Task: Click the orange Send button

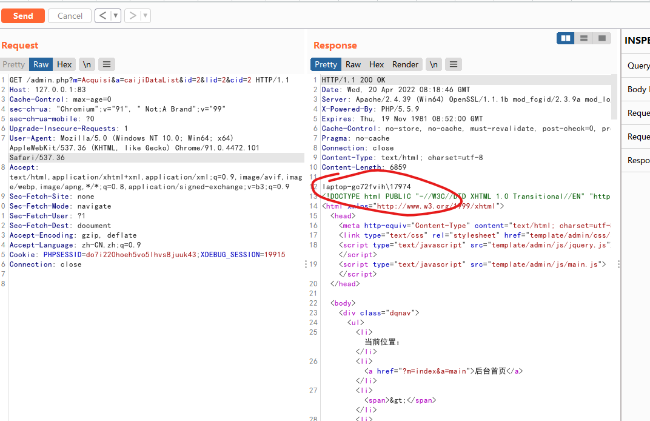Action: click(x=23, y=16)
